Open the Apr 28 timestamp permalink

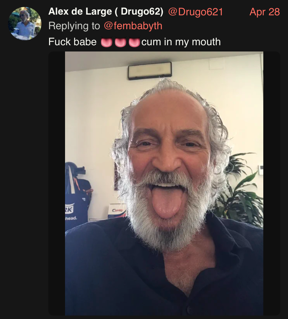tap(265, 12)
